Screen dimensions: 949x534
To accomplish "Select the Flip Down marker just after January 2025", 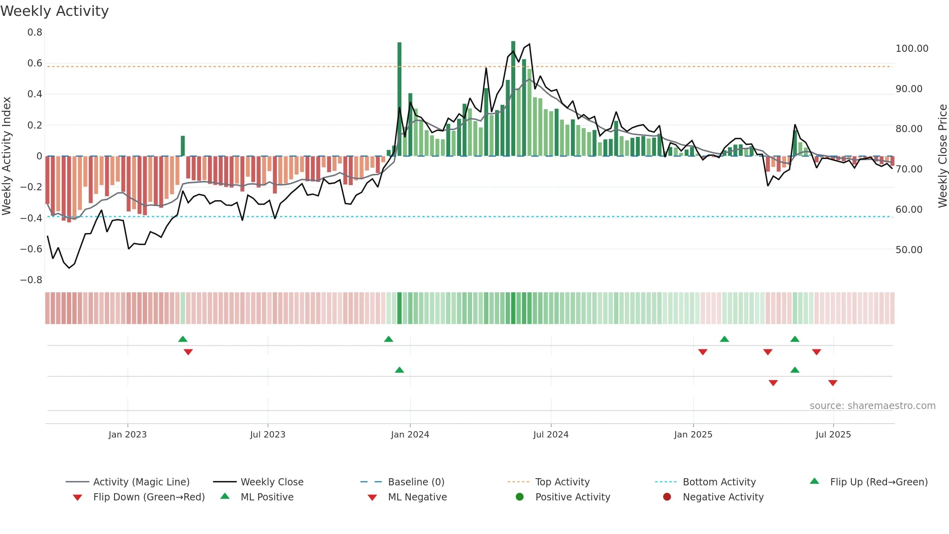I will click(703, 352).
